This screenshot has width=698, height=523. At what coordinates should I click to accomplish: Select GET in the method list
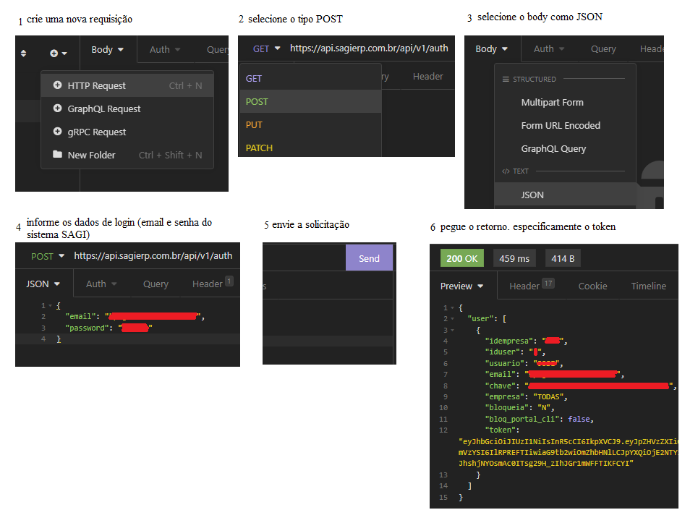pyautogui.click(x=310, y=79)
